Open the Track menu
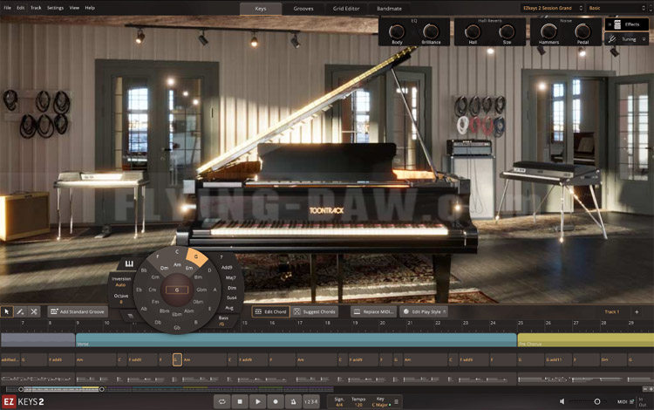This screenshot has width=654, height=410. point(36,8)
